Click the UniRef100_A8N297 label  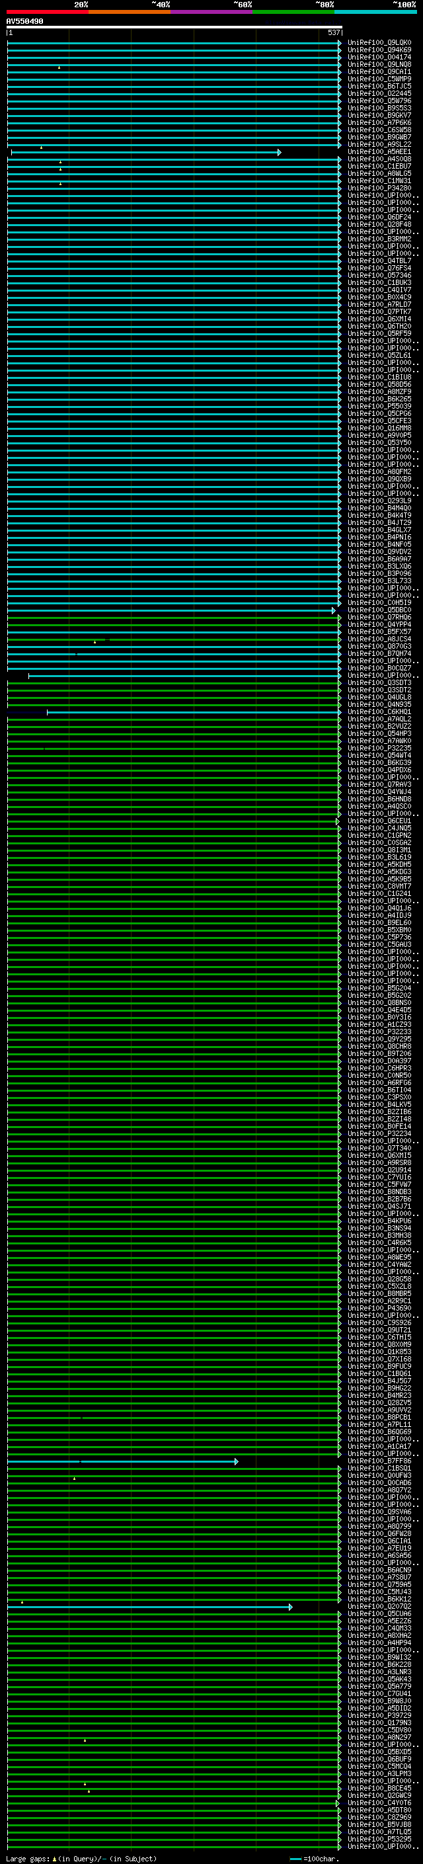(379, 1737)
